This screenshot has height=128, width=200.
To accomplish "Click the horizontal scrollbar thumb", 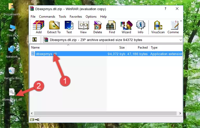I will coord(105,113).
